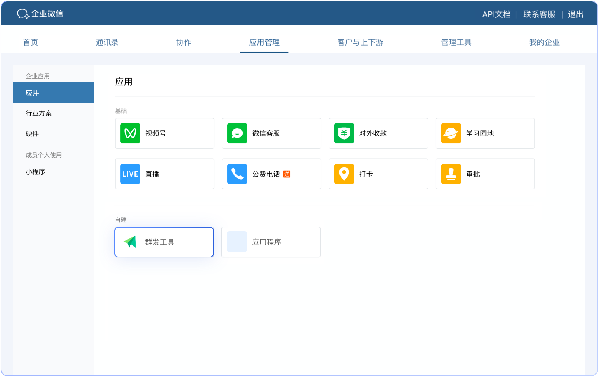Open 小程序 in the sidebar
This screenshot has height=376, width=598.
35,172
